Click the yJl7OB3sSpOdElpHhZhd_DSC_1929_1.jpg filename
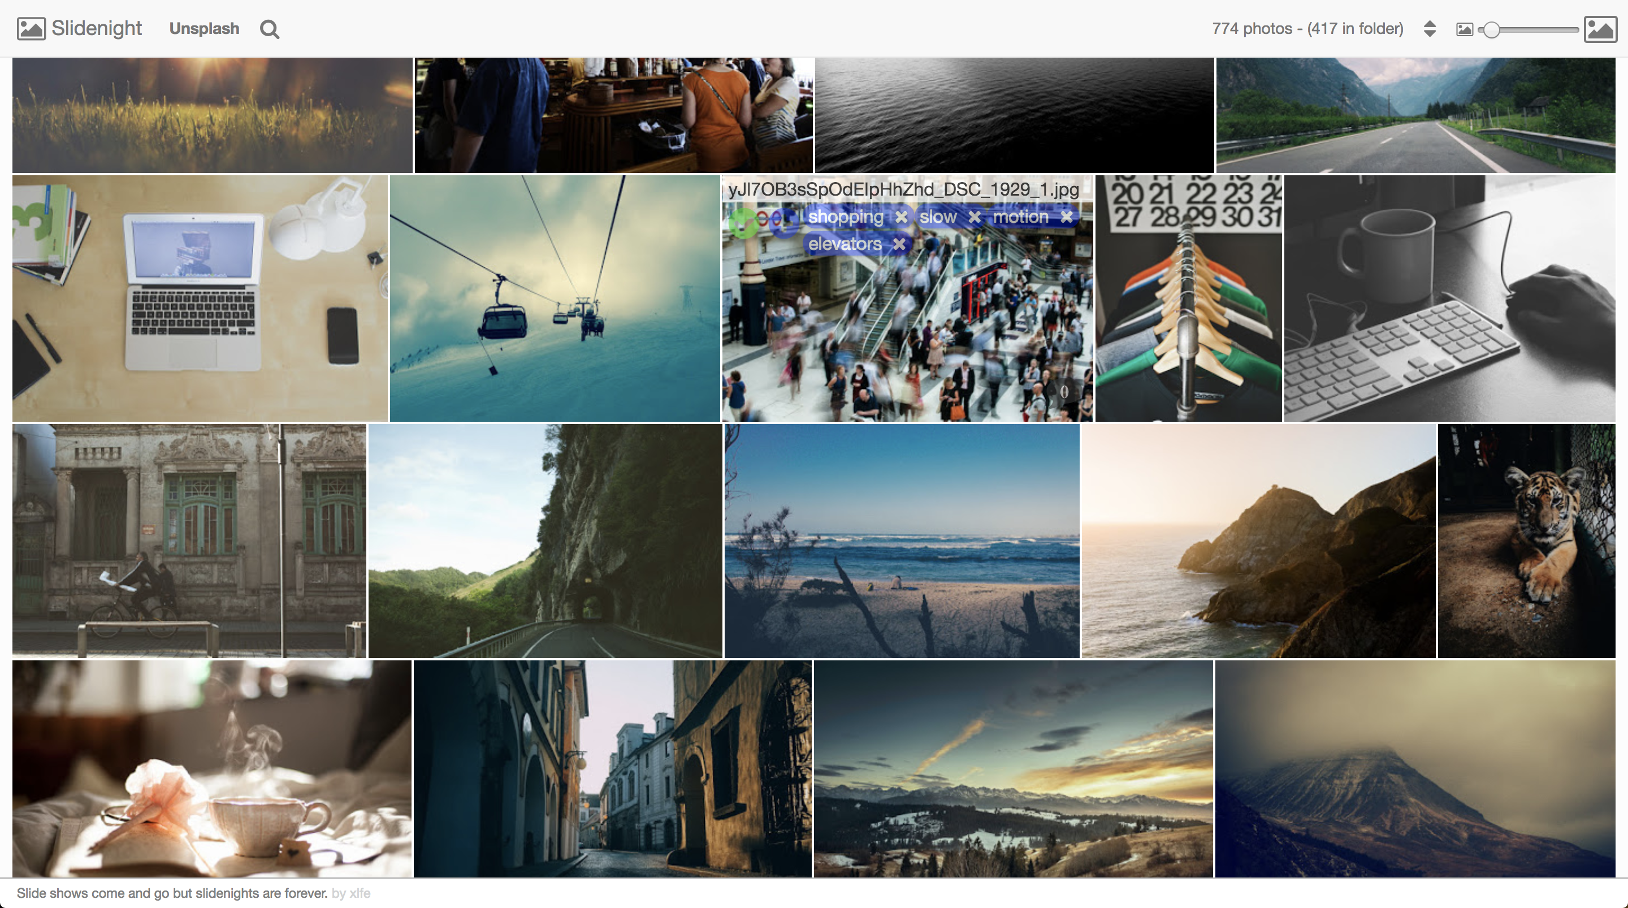This screenshot has width=1628, height=908. (x=903, y=189)
